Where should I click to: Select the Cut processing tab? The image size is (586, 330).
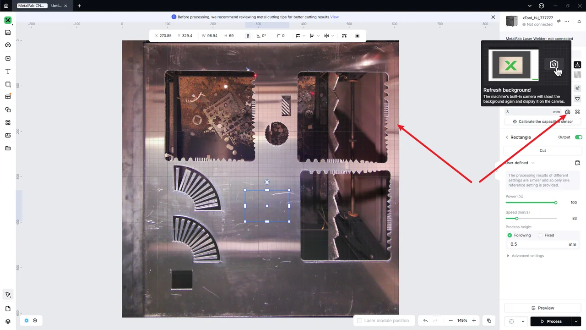[x=543, y=150]
